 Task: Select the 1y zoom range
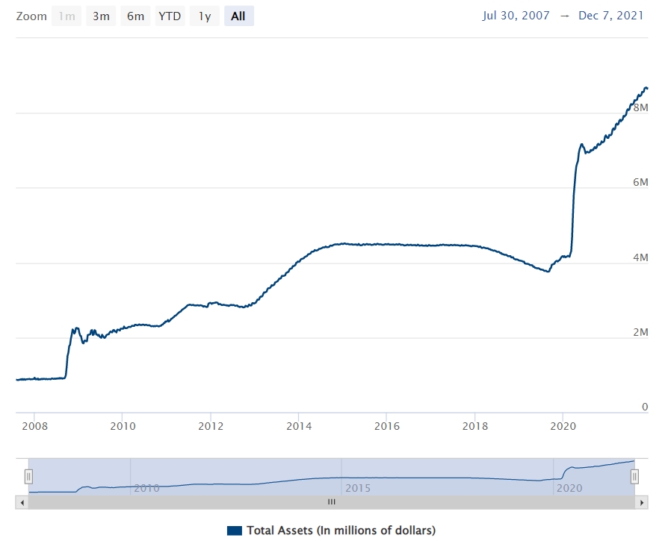(204, 16)
